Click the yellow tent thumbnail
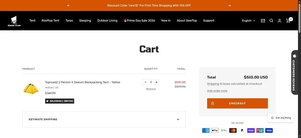The width and height of the screenshot is (301, 138). [31, 89]
